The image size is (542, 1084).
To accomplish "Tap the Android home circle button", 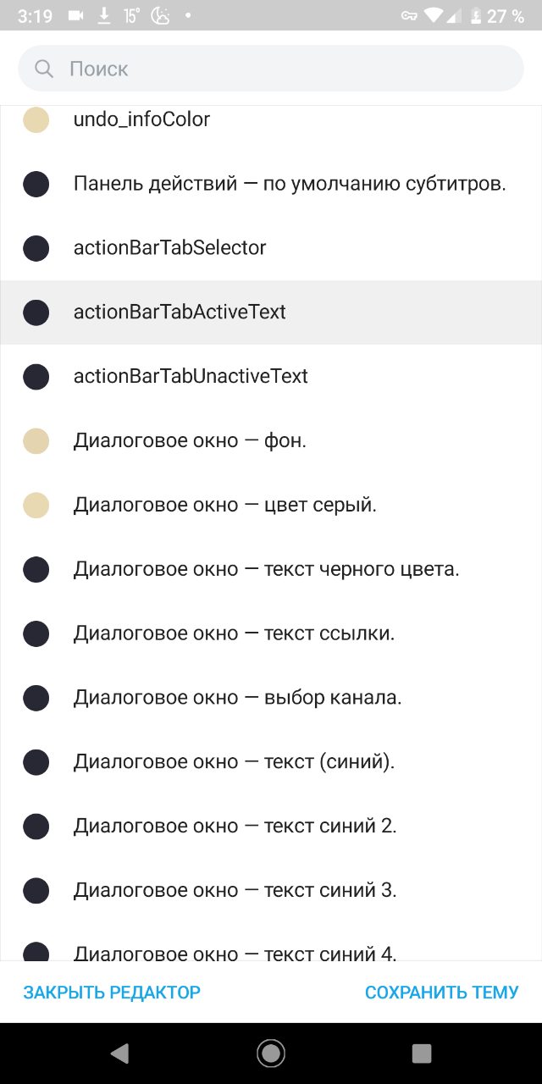I will [271, 1053].
